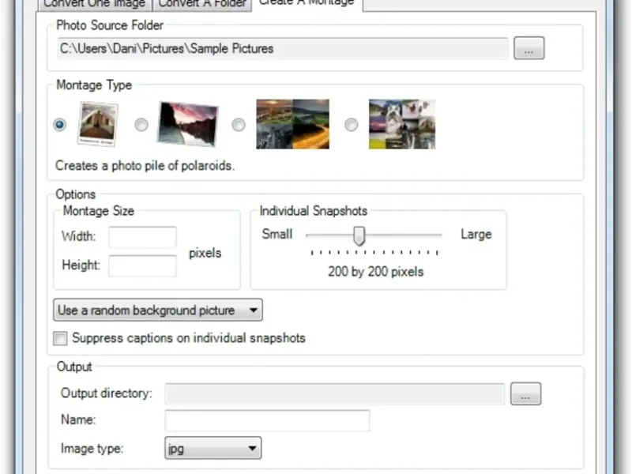Screen dimensions: 632x474
Task: Browse for the output directory
Action: point(525,393)
